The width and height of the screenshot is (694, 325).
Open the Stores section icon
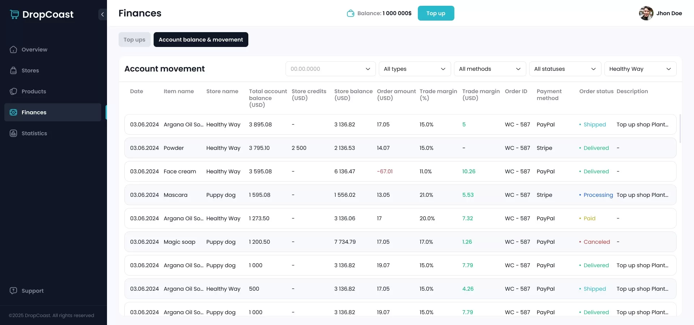coord(13,70)
